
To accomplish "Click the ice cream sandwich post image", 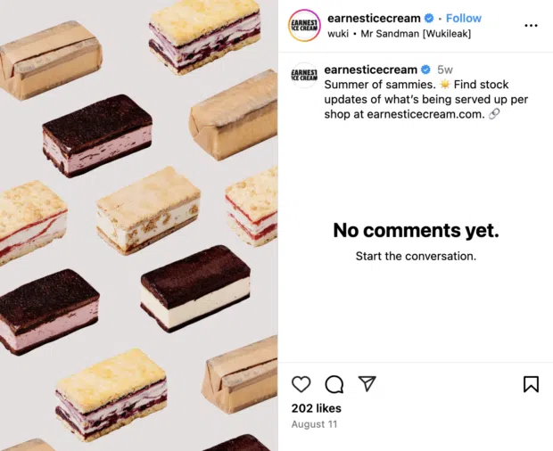I will coord(138,225).
